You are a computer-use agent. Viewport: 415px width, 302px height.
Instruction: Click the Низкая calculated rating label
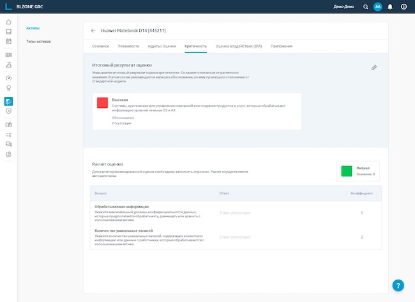363,168
